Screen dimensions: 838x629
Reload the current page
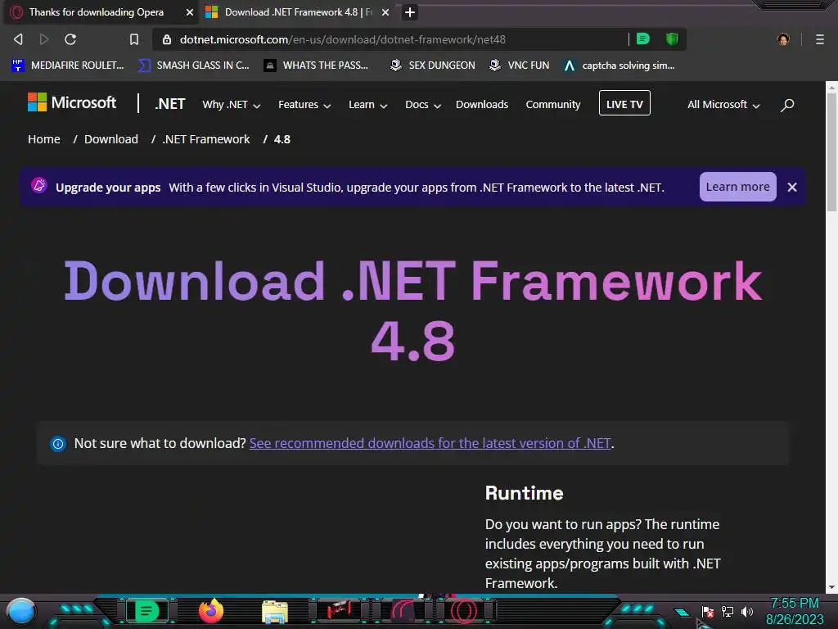click(70, 39)
